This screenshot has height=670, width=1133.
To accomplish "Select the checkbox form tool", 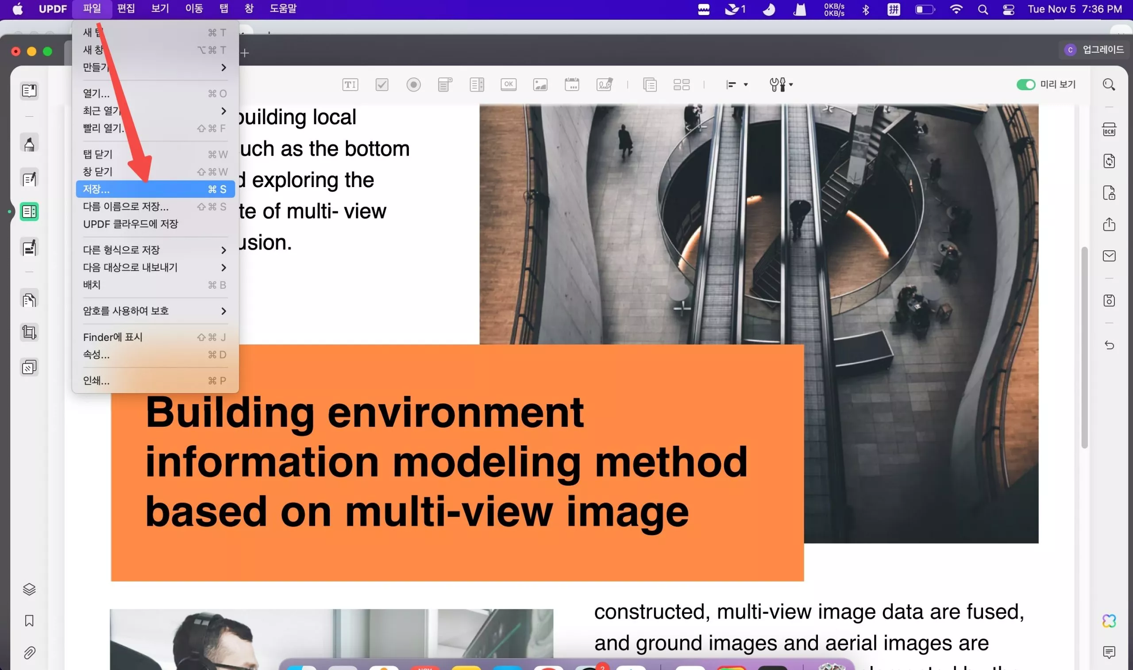I will pos(382,84).
